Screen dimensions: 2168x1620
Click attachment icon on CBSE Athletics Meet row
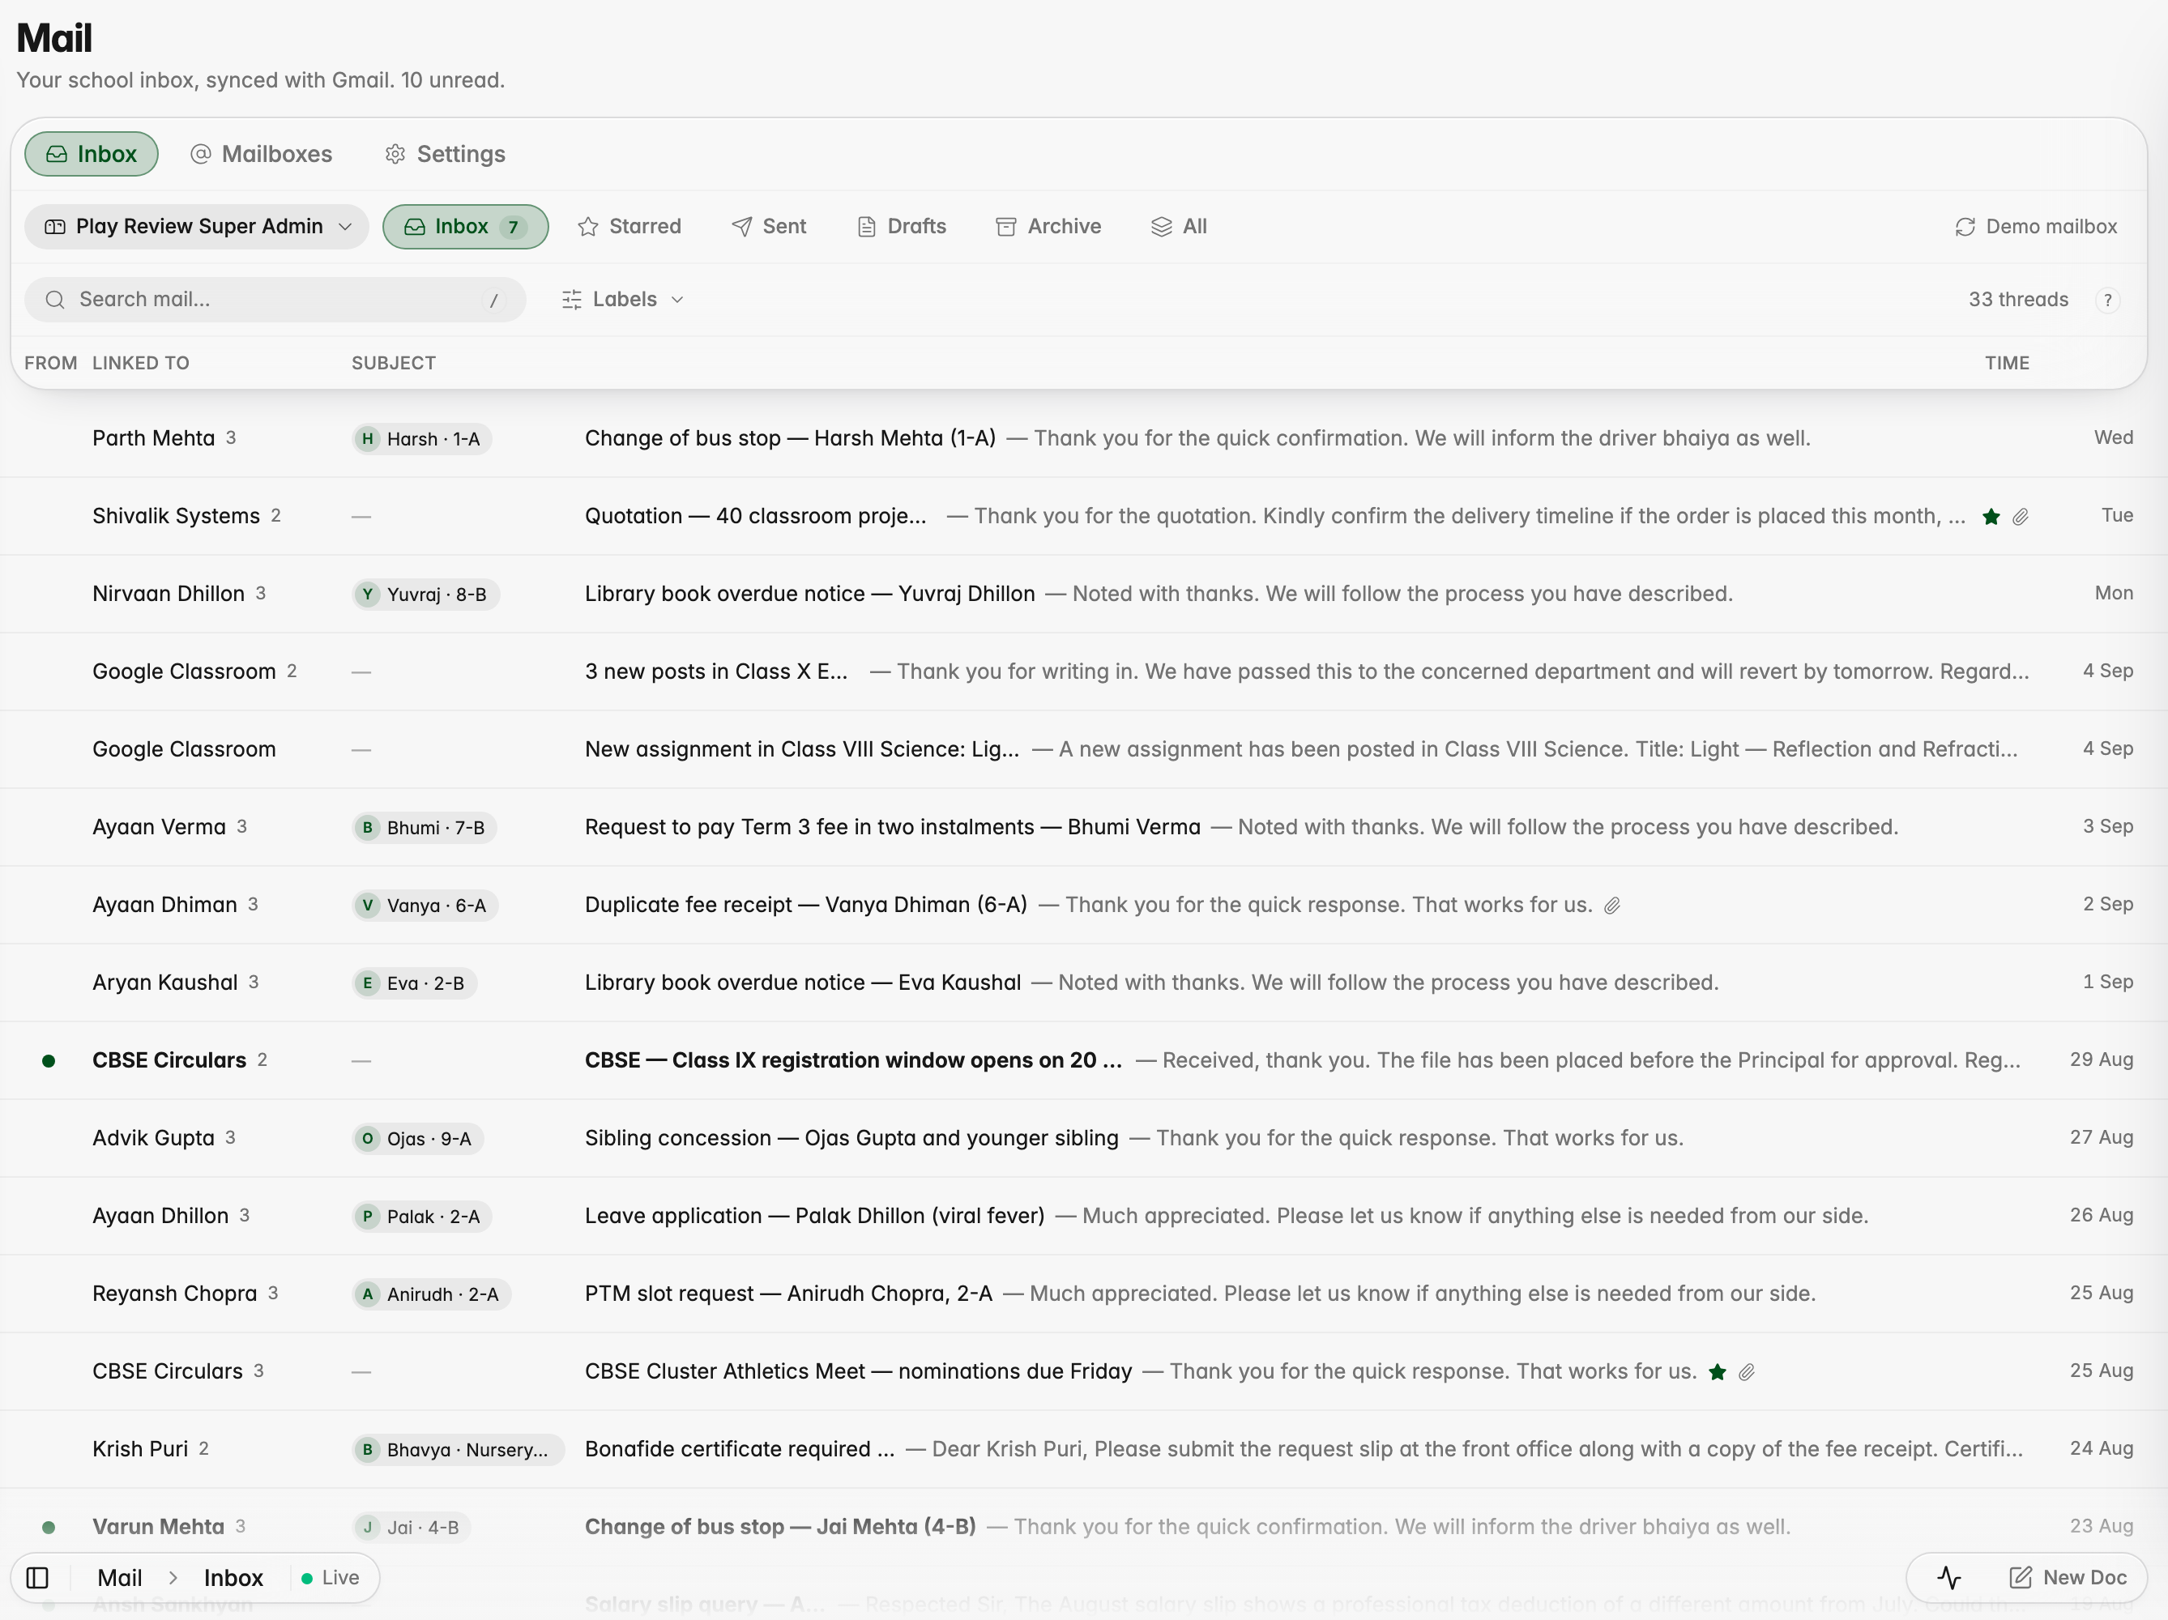(1747, 1372)
